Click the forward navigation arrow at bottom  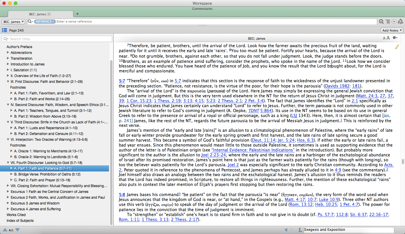click(x=292, y=230)
